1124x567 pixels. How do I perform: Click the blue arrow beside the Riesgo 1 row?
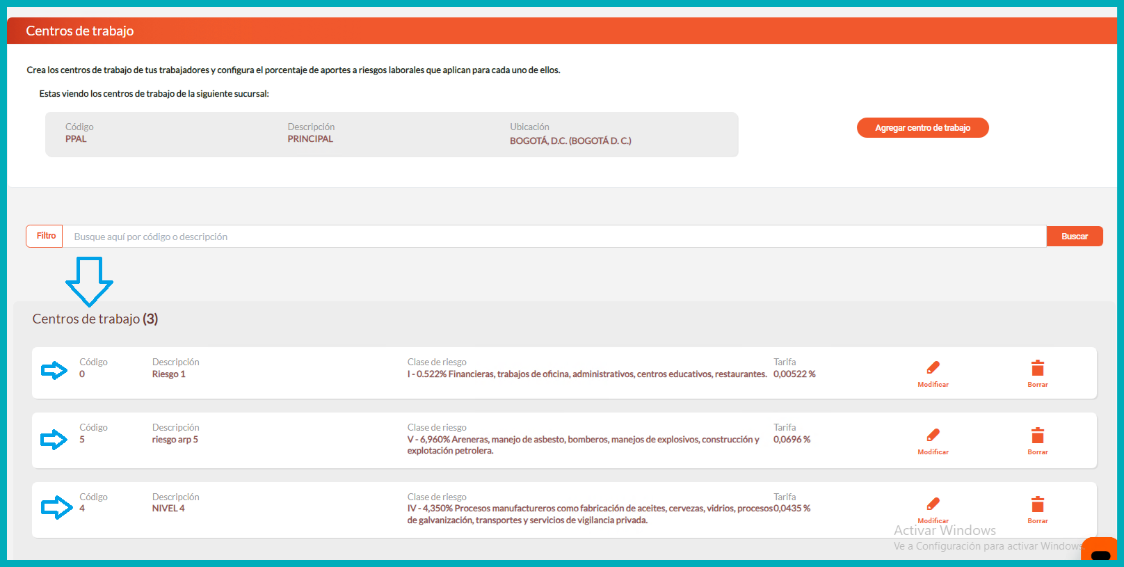pyautogui.click(x=54, y=370)
